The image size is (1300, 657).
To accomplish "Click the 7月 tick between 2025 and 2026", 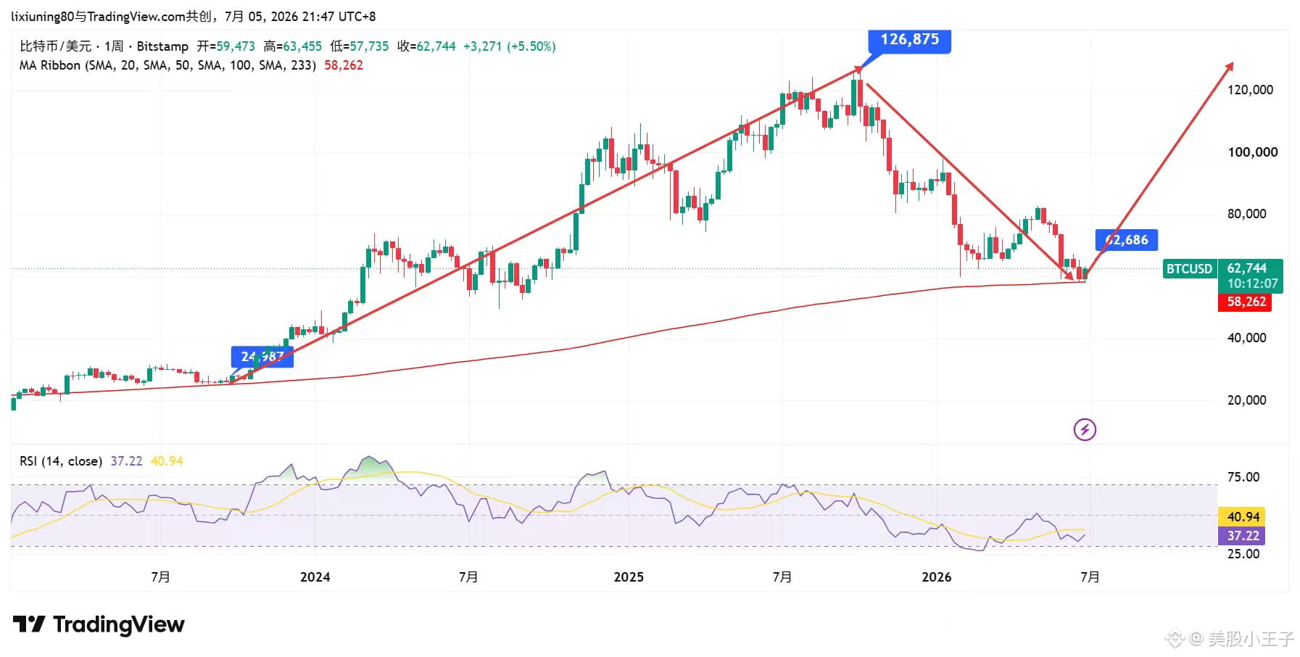I will click(782, 577).
